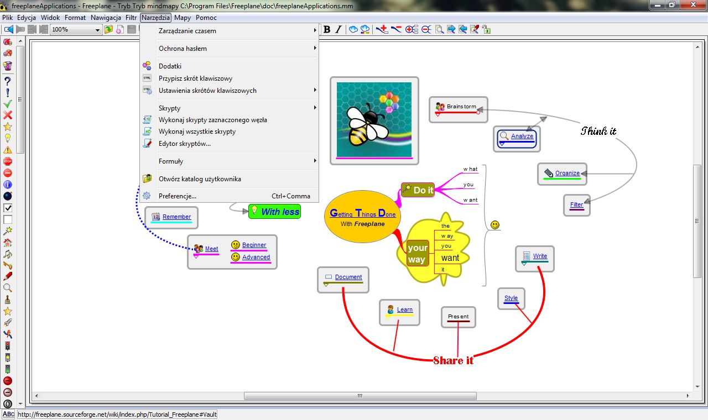Open the Learn node link
Viewport: 708px width, 420px height.
[x=404, y=309]
